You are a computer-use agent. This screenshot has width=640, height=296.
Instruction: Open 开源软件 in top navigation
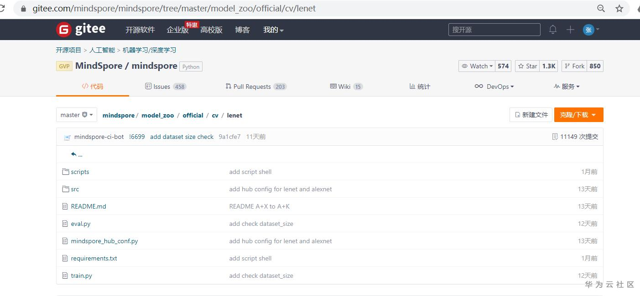click(140, 30)
